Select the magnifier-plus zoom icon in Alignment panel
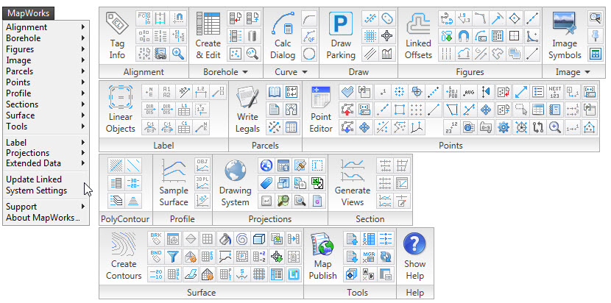611x303 pixels. tap(178, 54)
